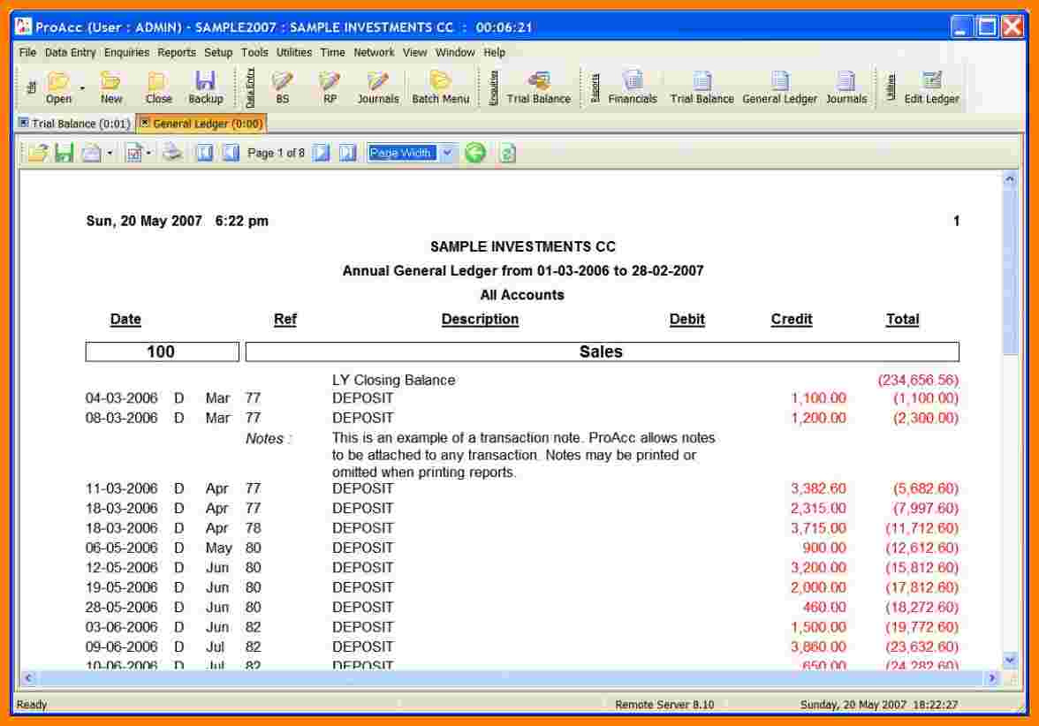The height and width of the screenshot is (726, 1039).
Task: Click the New company icon
Action: (110, 87)
